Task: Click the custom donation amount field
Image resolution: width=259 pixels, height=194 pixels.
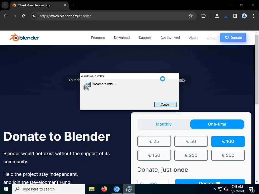Action: click(x=153, y=182)
